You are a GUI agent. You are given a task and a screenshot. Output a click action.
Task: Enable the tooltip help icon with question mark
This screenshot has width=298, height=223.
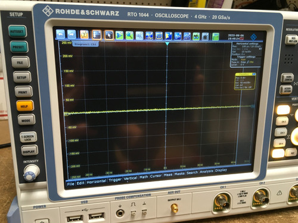(x=84, y=34)
